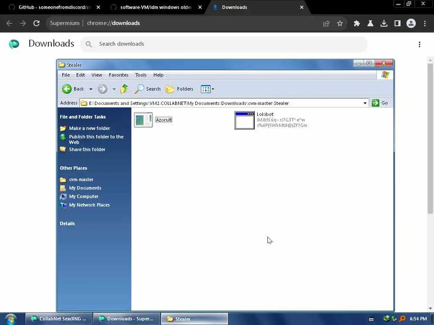Open the browser downloads tray icon
Screen dimensions: 434x325
click(x=384, y=24)
